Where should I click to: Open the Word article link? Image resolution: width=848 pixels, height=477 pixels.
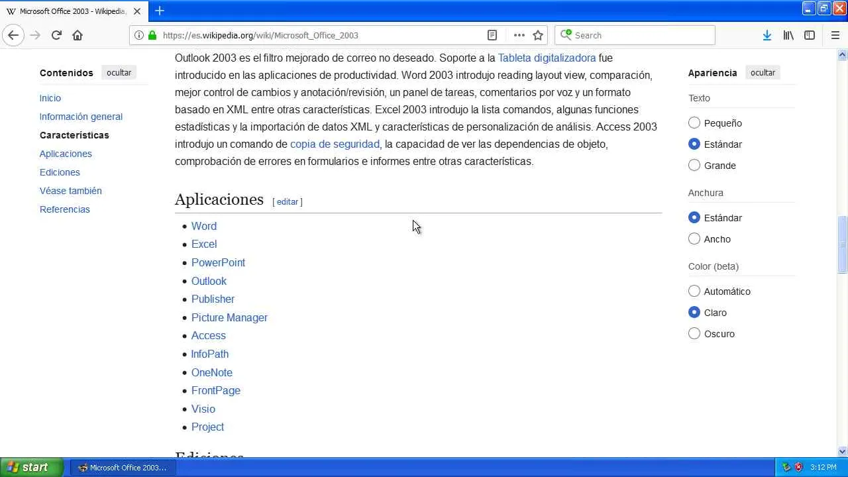click(204, 226)
